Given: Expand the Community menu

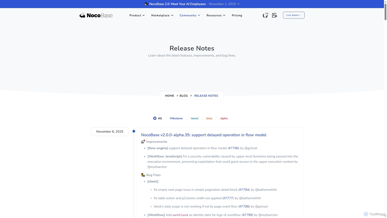Looking at the screenshot, I should pos(190,15).
